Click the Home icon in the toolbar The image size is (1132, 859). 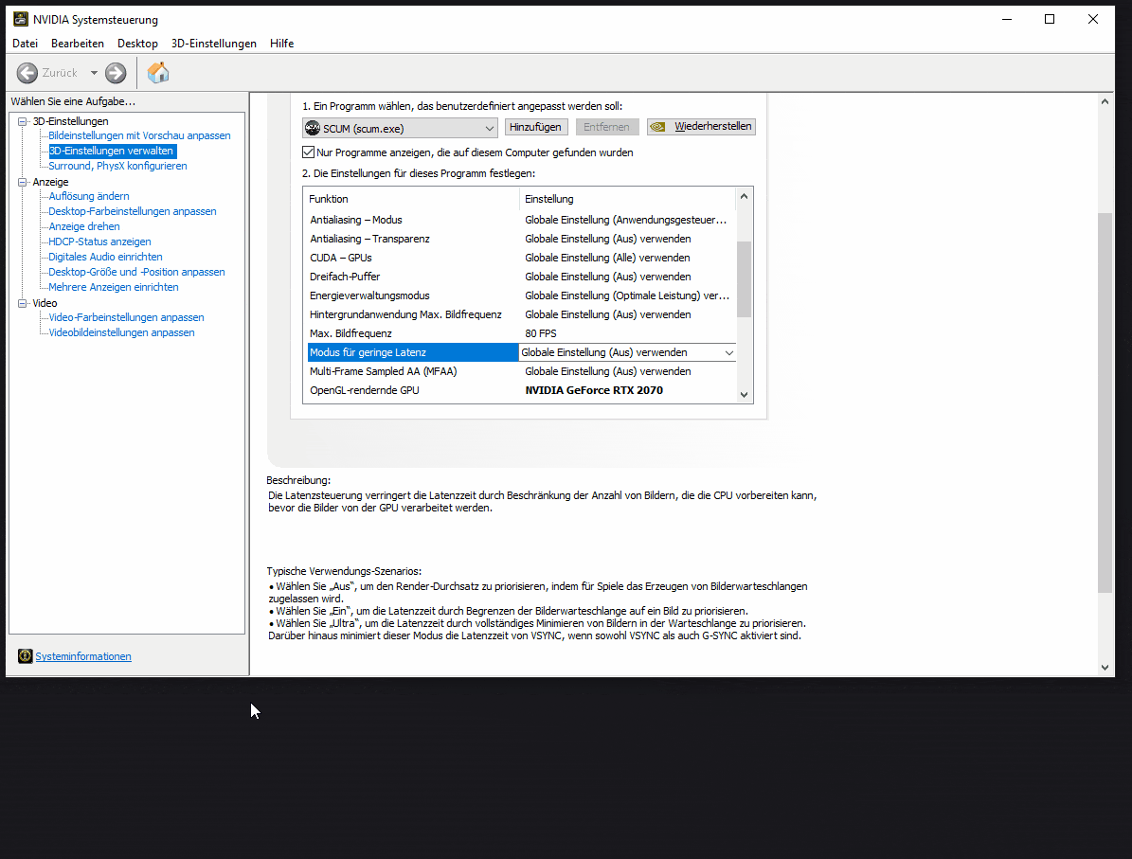(158, 73)
